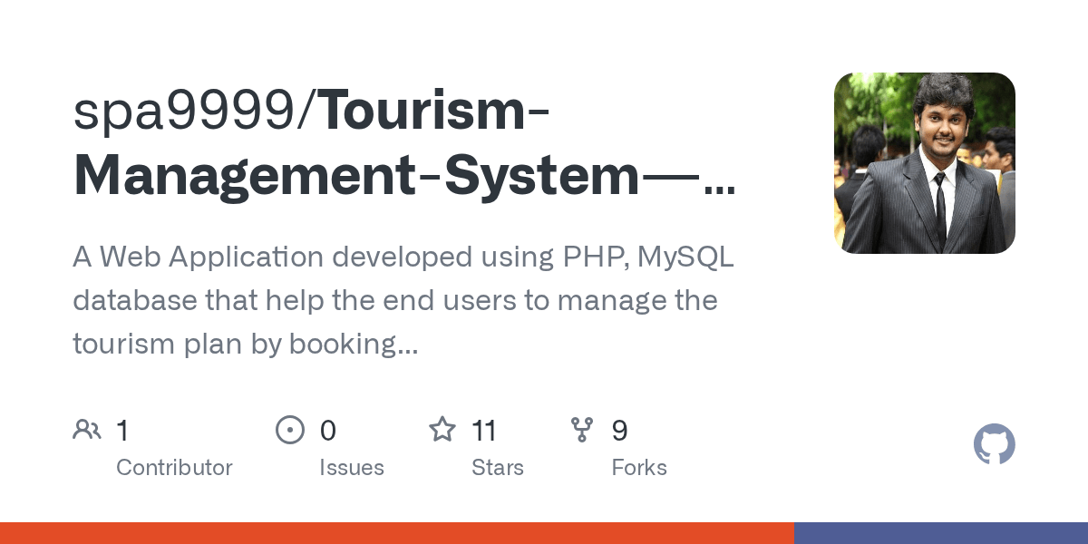
Task: Click the repository description paragraph
Action: pos(403,300)
